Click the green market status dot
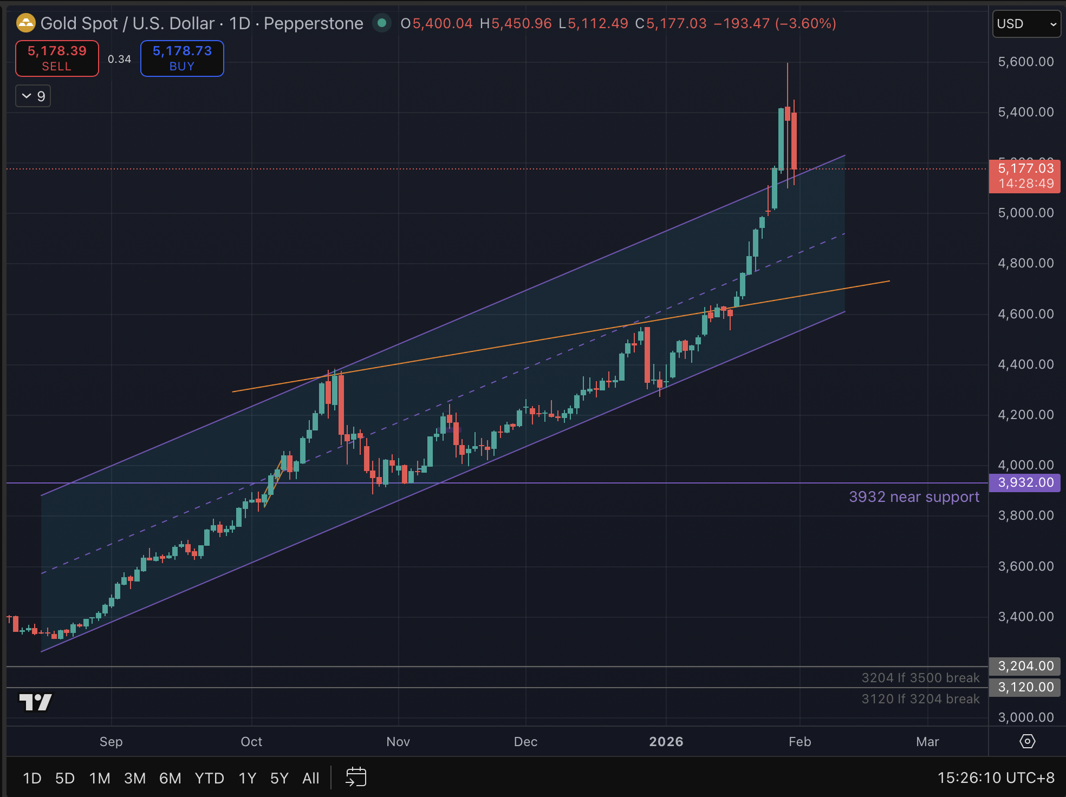1066x797 pixels. [x=382, y=23]
